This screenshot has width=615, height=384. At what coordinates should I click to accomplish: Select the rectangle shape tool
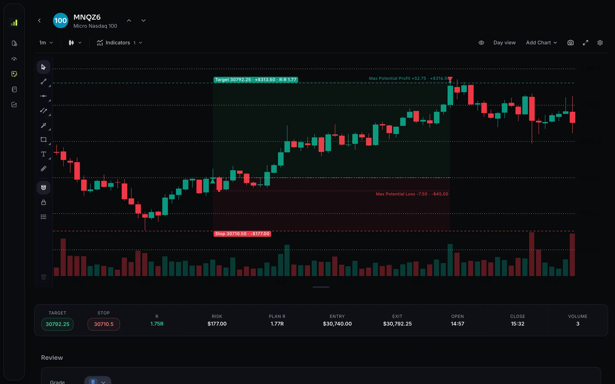coord(43,140)
